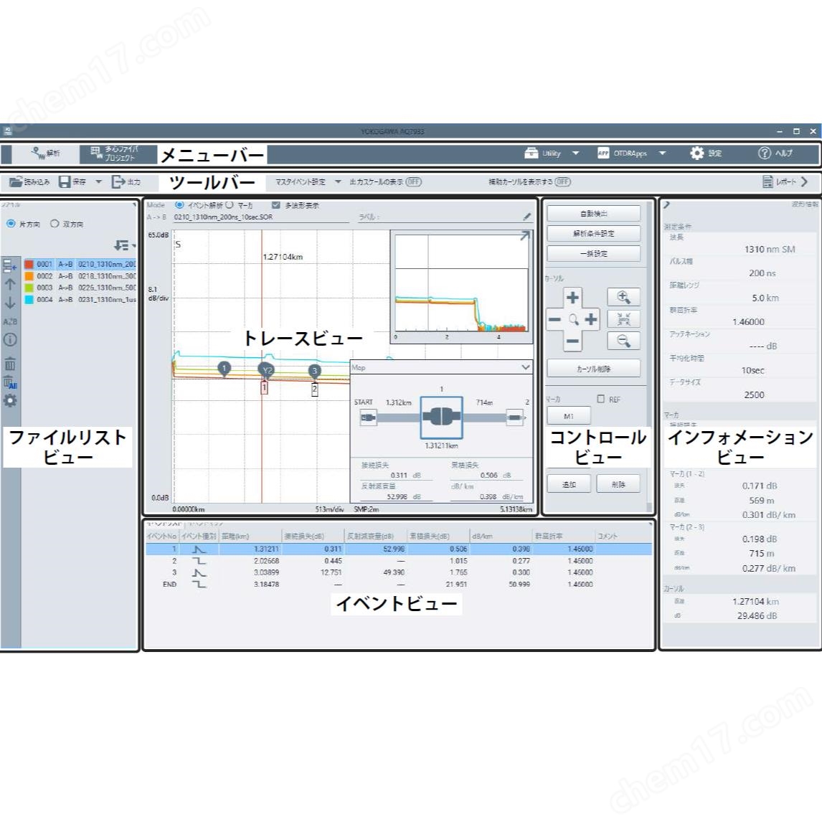Viewport: 822px width, 822px height.
Task: Select file 0002 in the file list
Action: tap(80, 276)
